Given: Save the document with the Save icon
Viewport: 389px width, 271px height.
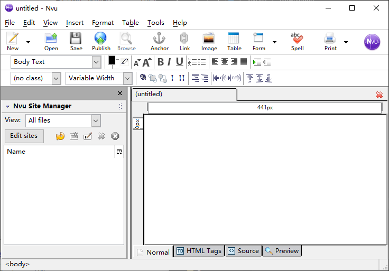Looking at the screenshot, I should coord(76,41).
